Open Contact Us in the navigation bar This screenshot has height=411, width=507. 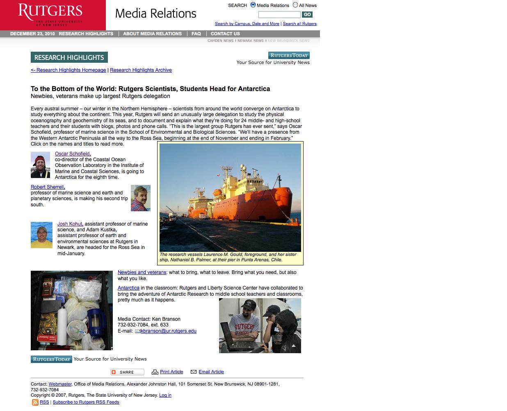[225, 34]
